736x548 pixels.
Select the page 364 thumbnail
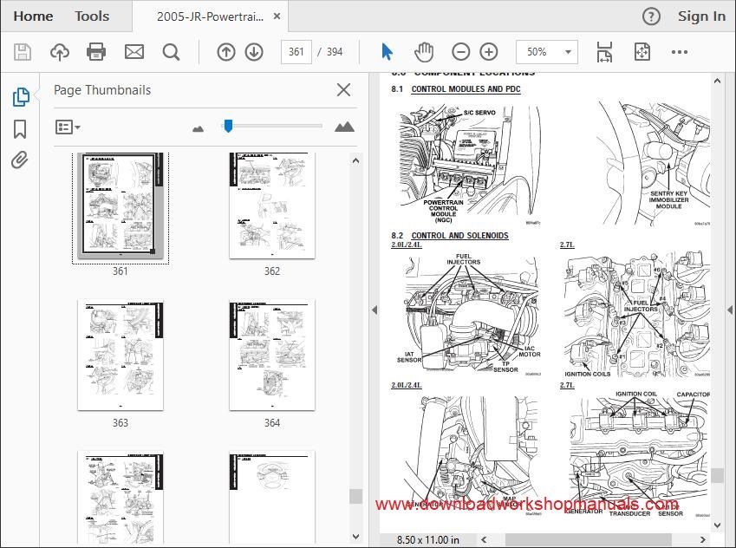pyautogui.click(x=272, y=355)
